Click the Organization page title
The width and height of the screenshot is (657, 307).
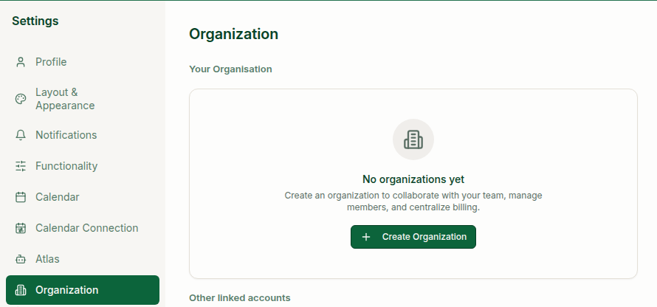(233, 34)
